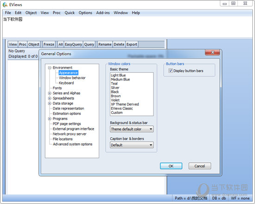Click the Proc button in database toolbar

(x=22, y=44)
